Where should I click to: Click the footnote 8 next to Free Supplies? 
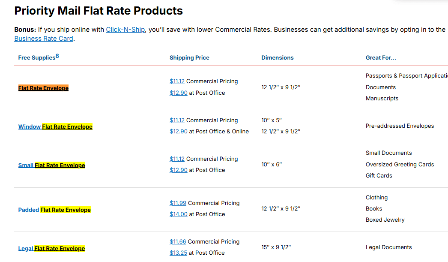pos(57,56)
